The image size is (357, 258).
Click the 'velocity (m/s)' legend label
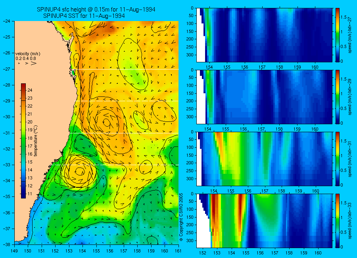pyautogui.click(x=28, y=54)
